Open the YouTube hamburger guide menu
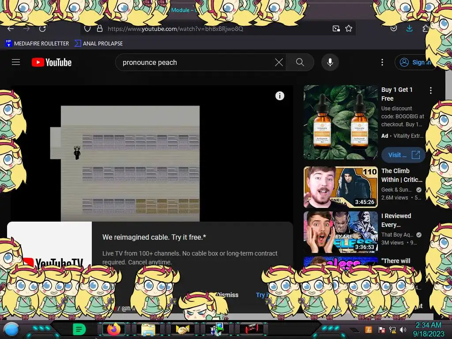The width and height of the screenshot is (452, 339). click(x=16, y=62)
